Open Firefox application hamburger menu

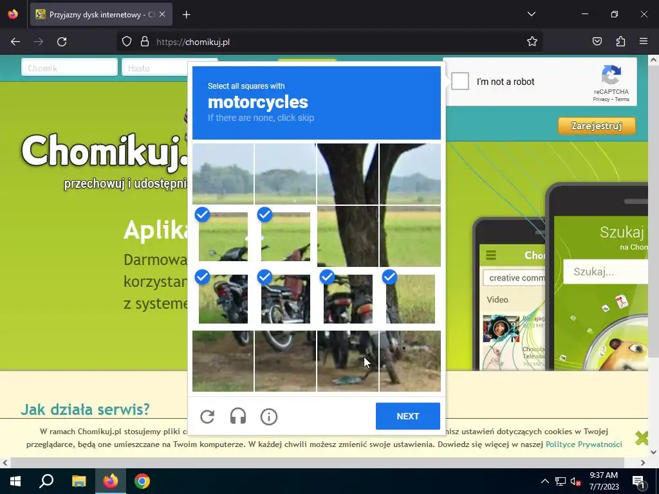[x=644, y=41]
